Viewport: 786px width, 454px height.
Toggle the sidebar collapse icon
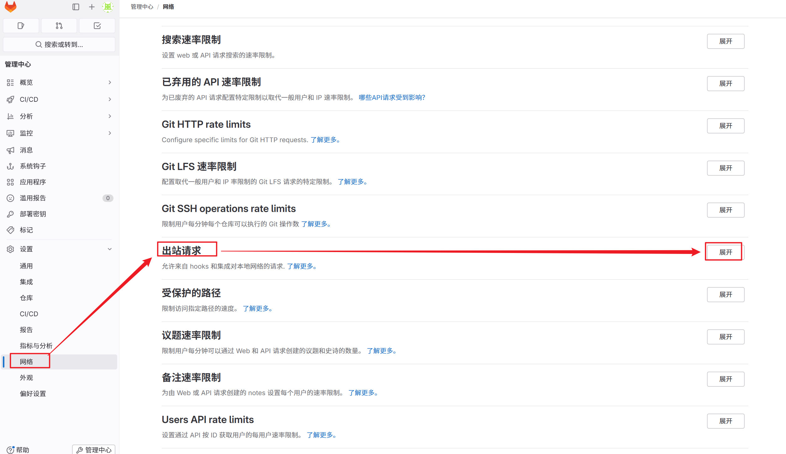76,7
